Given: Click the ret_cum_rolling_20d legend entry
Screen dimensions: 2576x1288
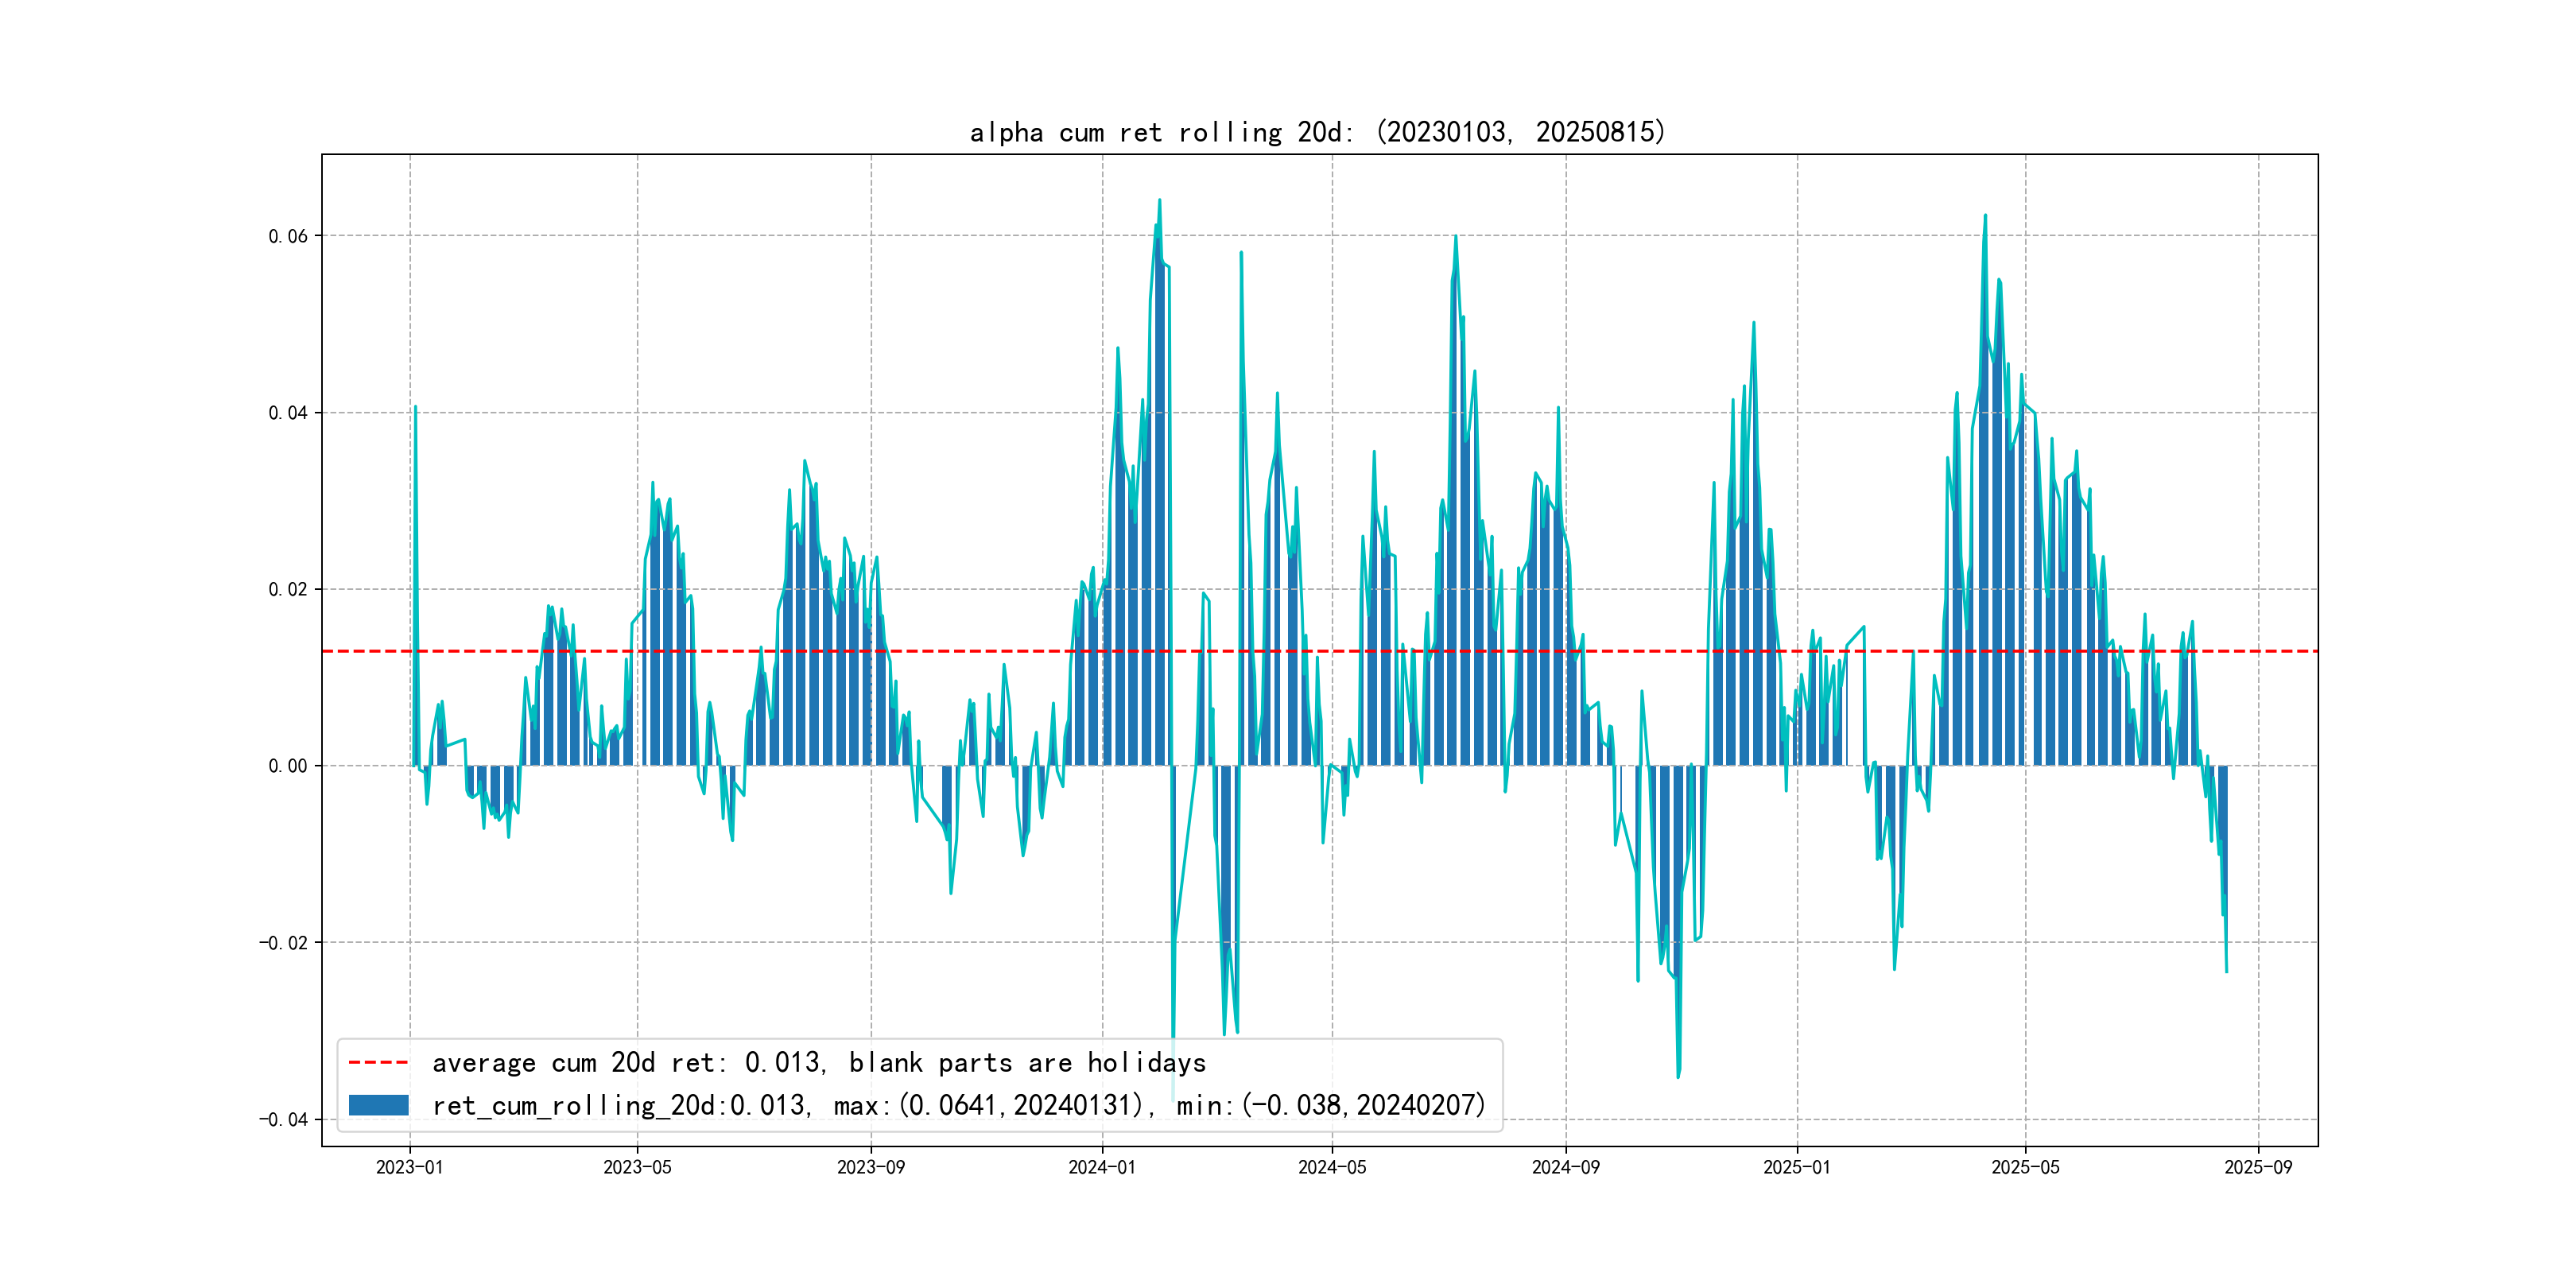Looking at the screenshot, I should pos(958,1105).
